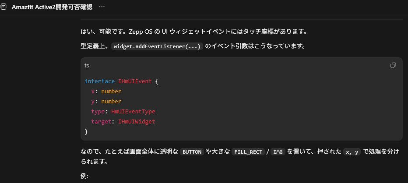
Task: Click the inline code BUTTON
Action: click(x=192, y=152)
